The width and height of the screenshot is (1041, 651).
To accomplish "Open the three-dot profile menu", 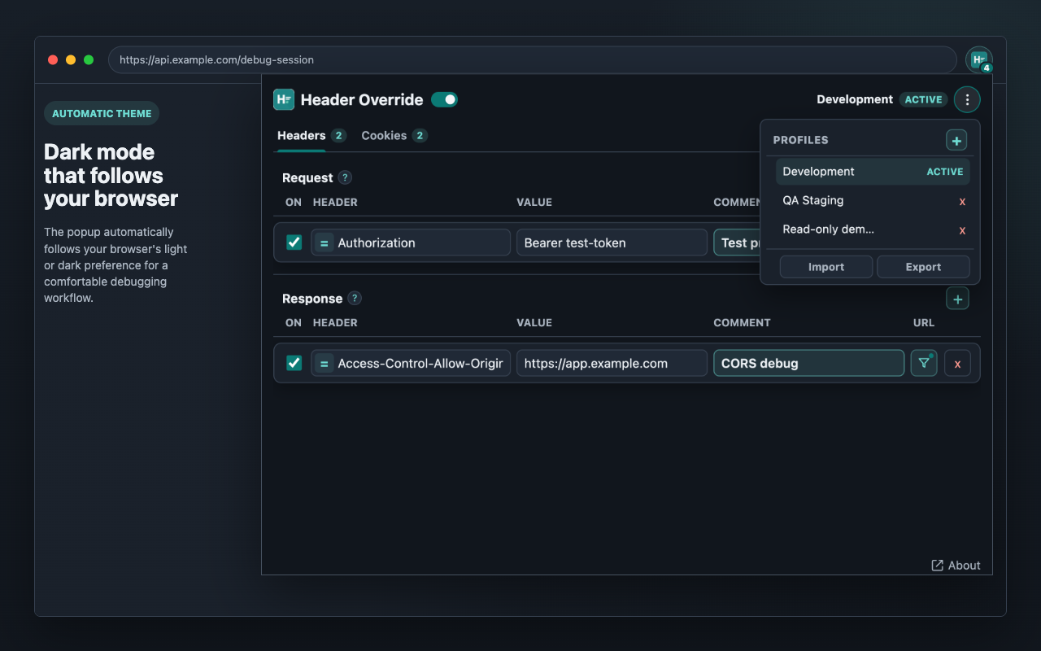I will (x=967, y=99).
